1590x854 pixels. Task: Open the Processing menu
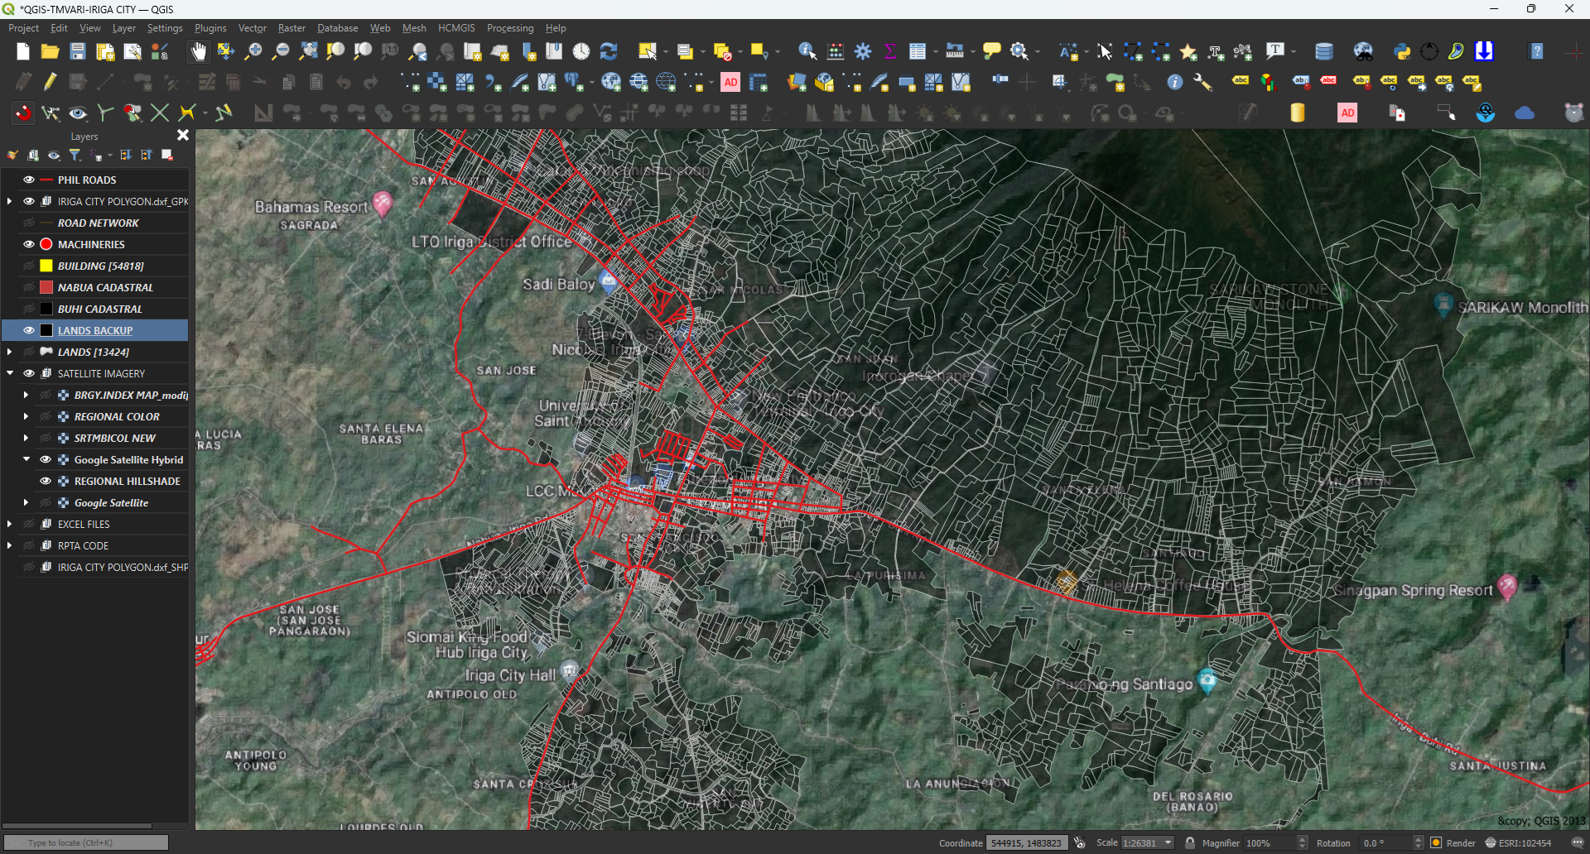510,27
